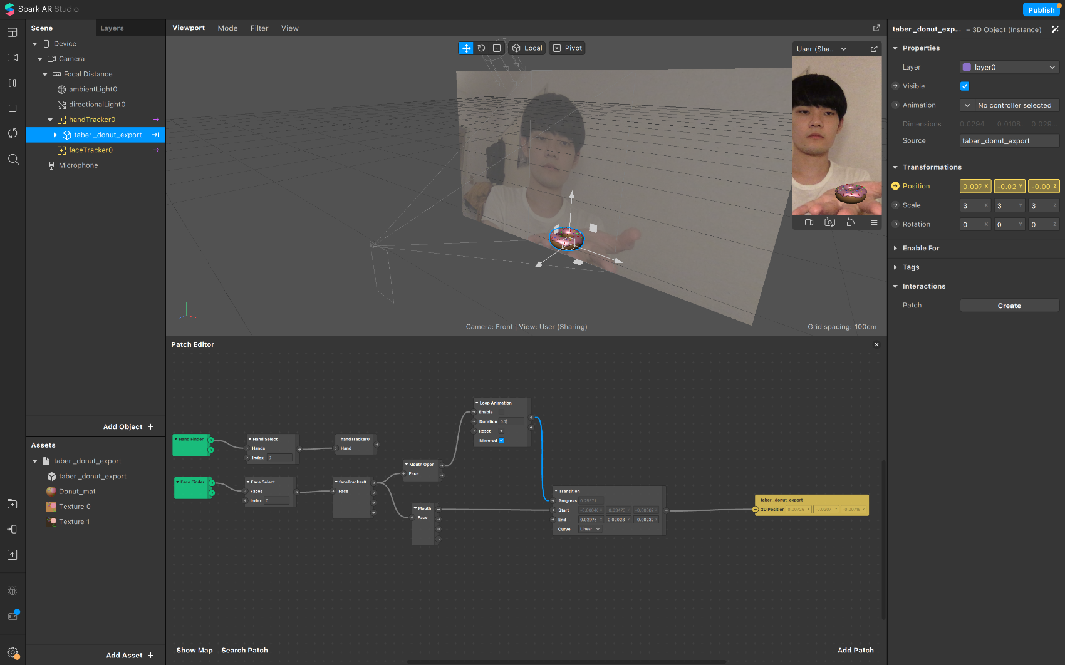Take a screenshot with the simulator camera icon
The height and width of the screenshot is (665, 1065).
point(829,222)
